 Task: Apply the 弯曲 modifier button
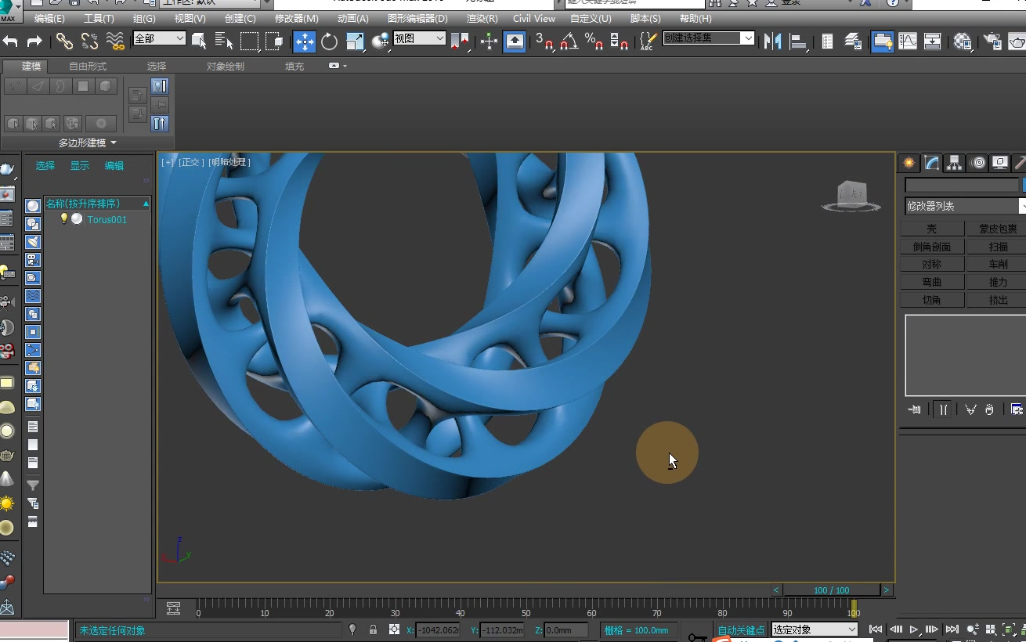pos(931,282)
